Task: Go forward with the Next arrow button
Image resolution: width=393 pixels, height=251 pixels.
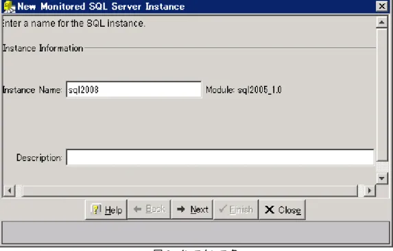Action: coord(192,209)
